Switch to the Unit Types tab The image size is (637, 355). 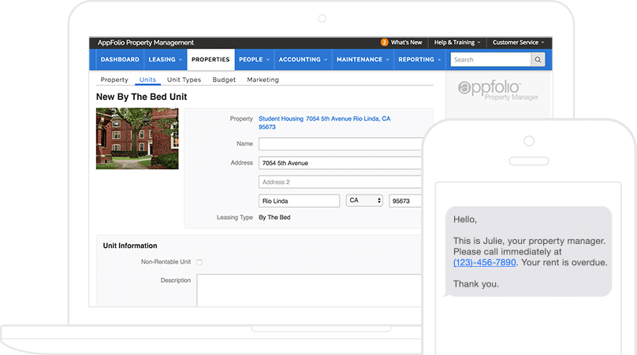pyautogui.click(x=184, y=80)
